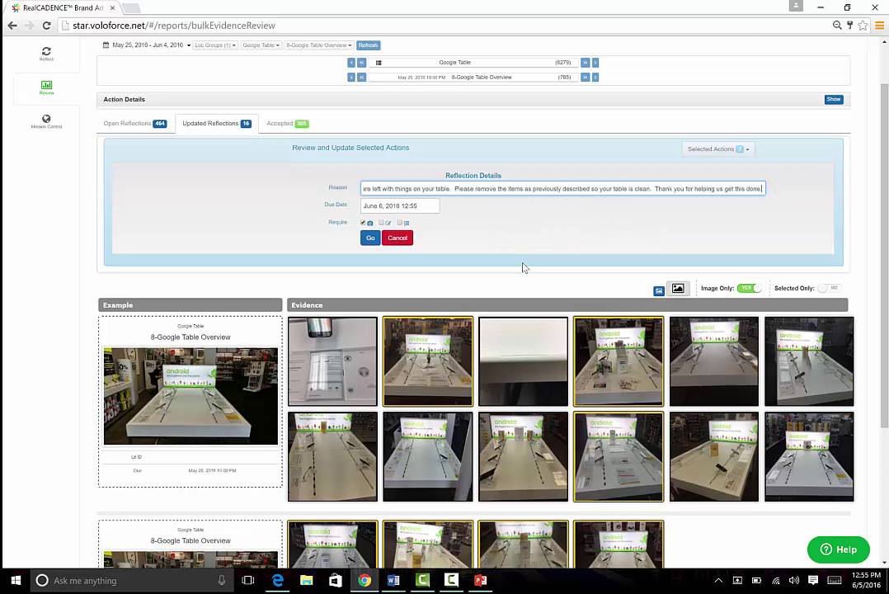This screenshot has height=594, width=889.
Task: Open PowerPoint from taskbar
Action: point(480,580)
